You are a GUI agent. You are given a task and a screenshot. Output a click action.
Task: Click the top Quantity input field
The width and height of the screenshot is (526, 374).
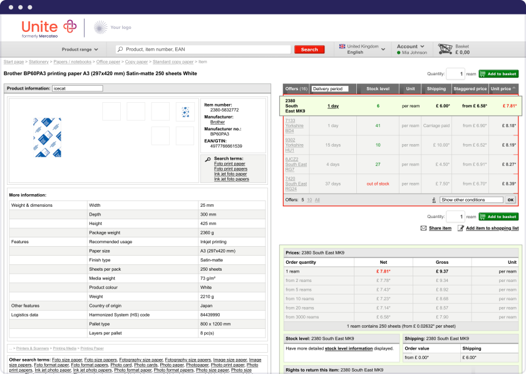(x=455, y=74)
